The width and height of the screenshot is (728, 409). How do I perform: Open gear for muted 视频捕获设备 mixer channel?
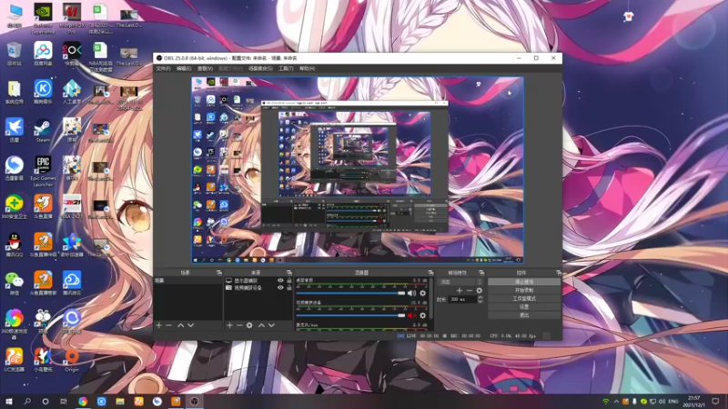(x=422, y=315)
